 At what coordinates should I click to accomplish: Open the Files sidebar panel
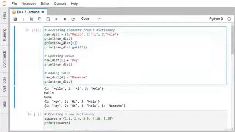pos(4,15)
